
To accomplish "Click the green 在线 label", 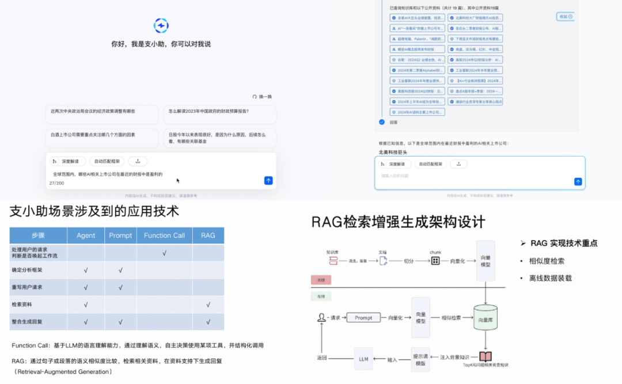I will pyautogui.click(x=321, y=296).
